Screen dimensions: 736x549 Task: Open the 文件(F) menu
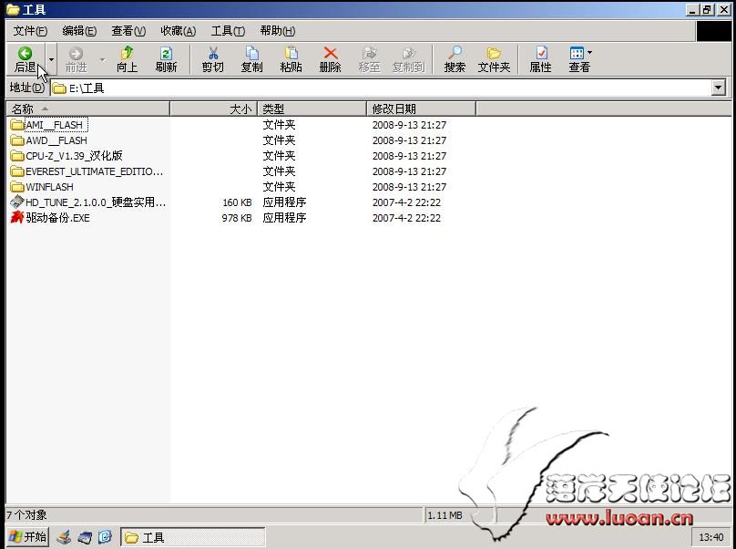pos(30,31)
